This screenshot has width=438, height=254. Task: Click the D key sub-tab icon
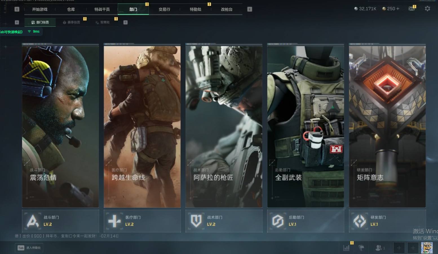point(125,22)
